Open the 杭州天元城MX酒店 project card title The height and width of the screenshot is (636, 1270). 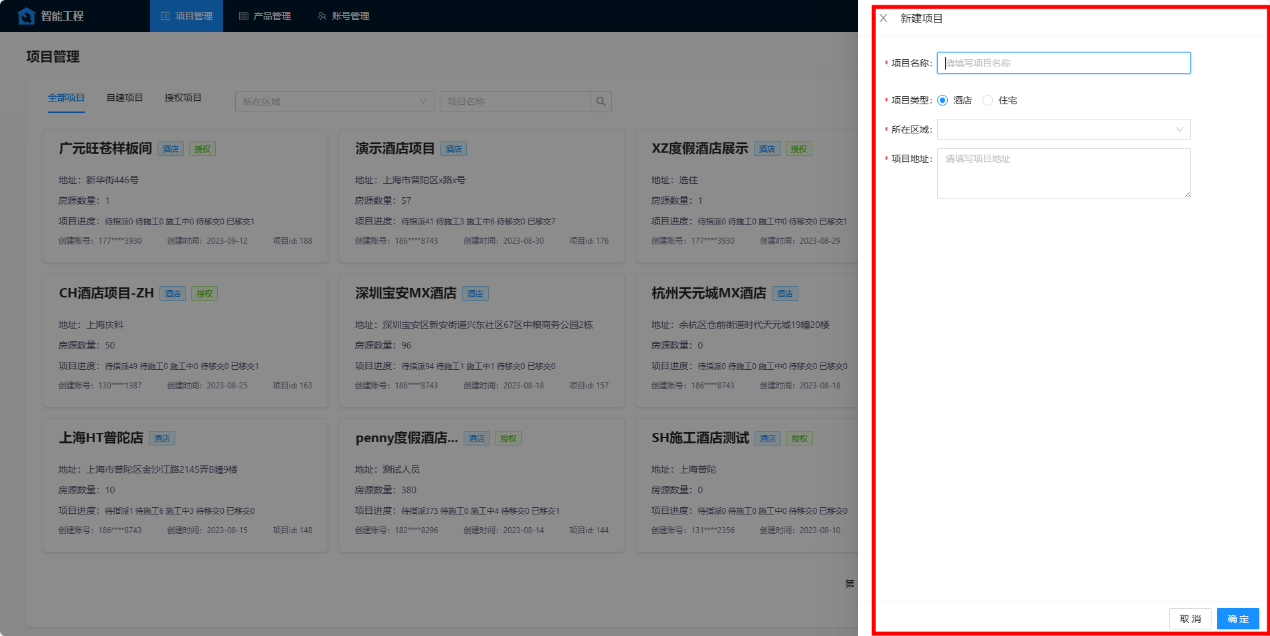point(709,293)
